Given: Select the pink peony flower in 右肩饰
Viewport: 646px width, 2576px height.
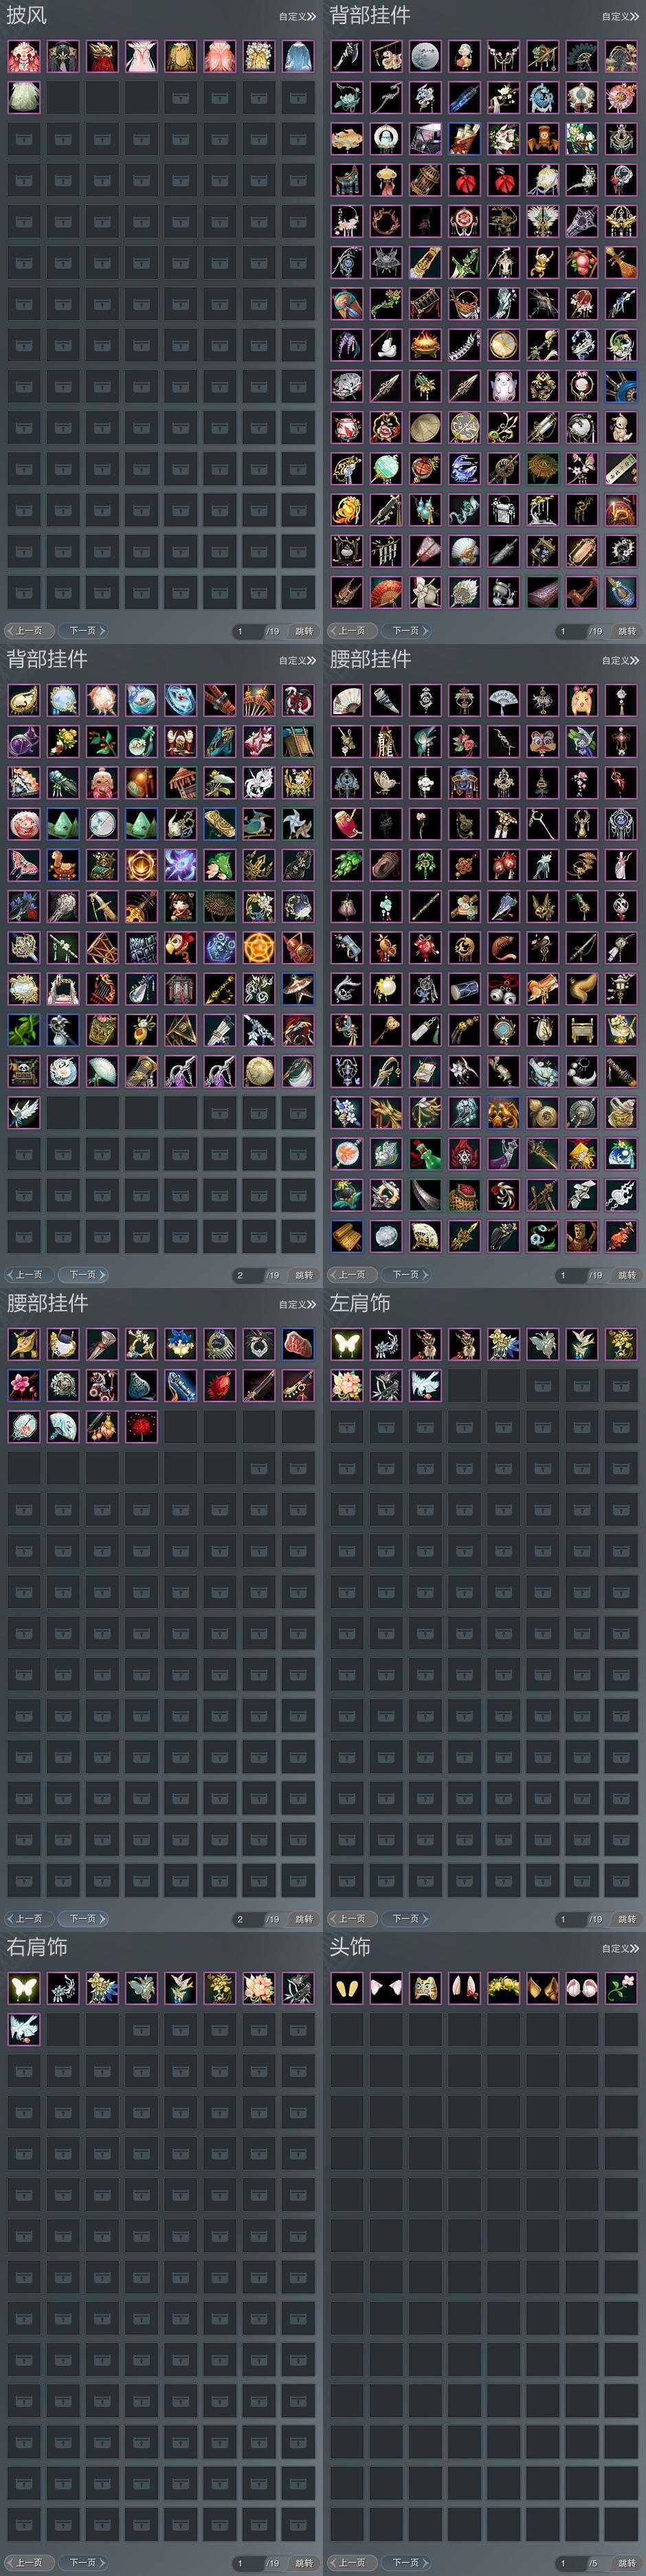Looking at the screenshot, I should (259, 1988).
